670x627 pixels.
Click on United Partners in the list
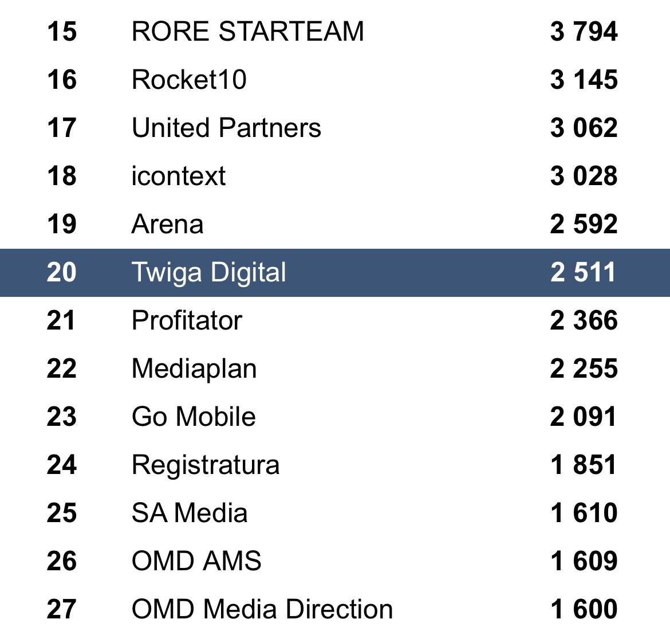226,127
